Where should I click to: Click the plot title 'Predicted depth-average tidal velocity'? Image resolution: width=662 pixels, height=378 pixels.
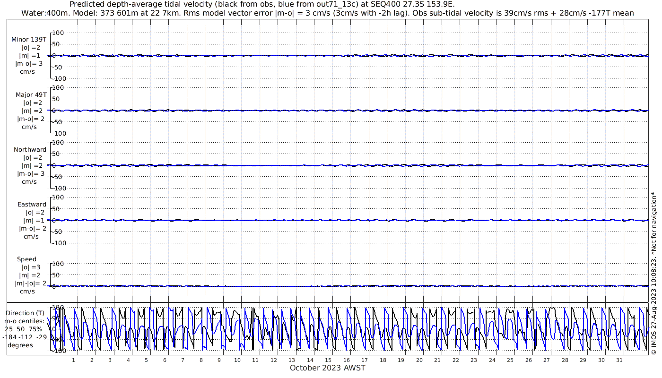coord(261,4)
